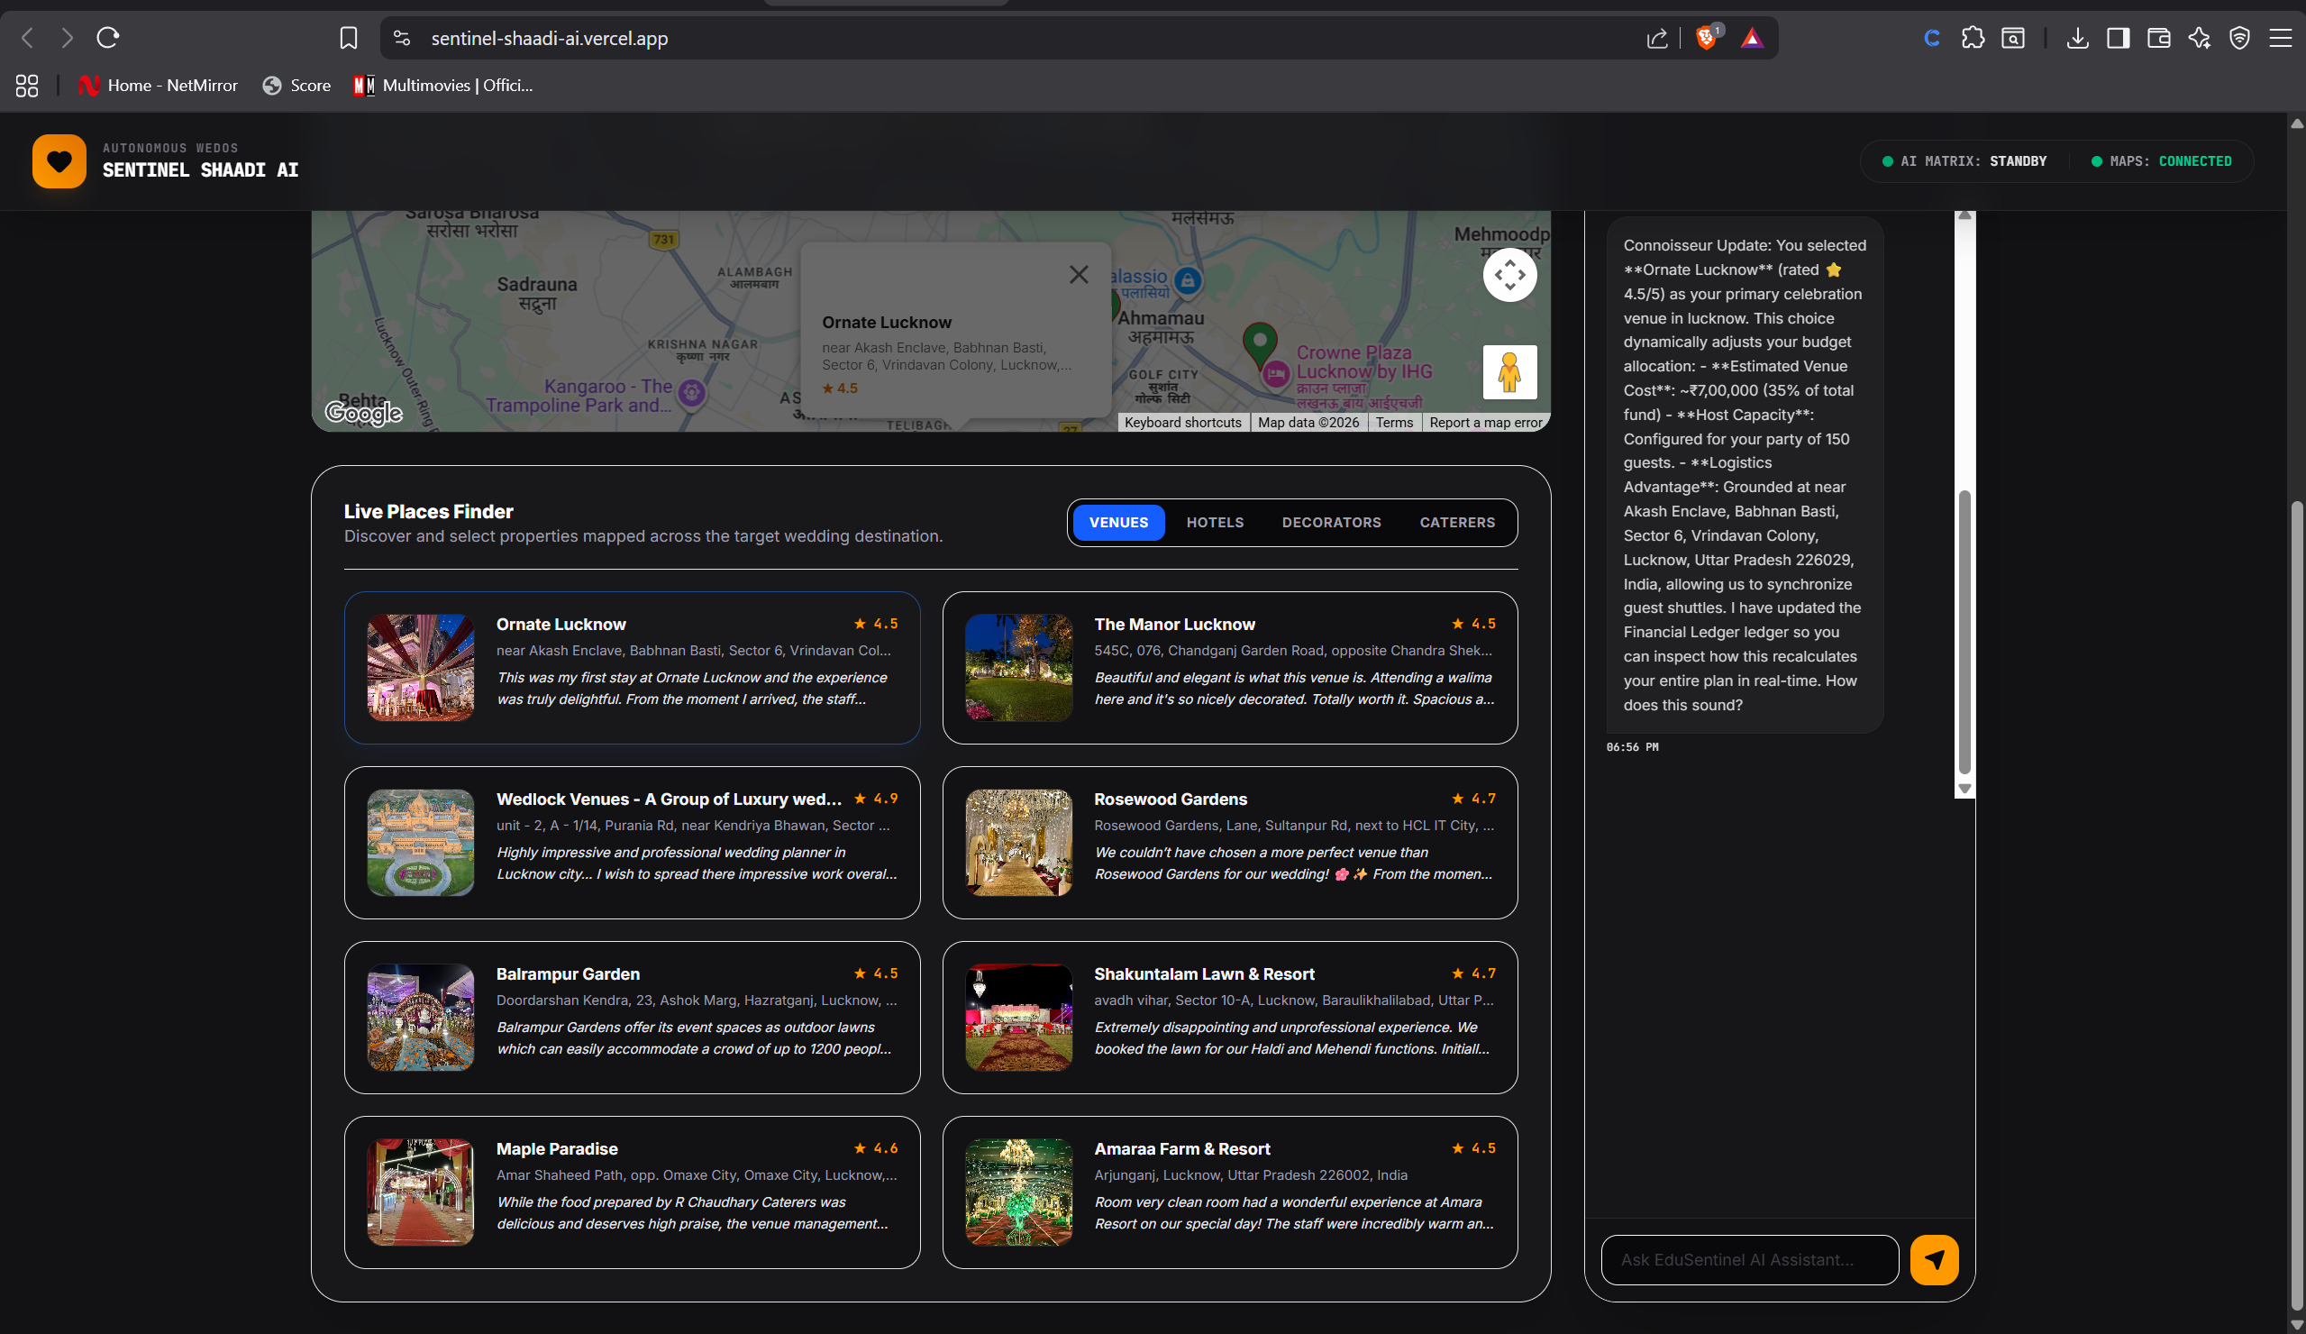This screenshot has height=1334, width=2306.
Task: Switch to the Hotels tab
Action: click(1216, 522)
